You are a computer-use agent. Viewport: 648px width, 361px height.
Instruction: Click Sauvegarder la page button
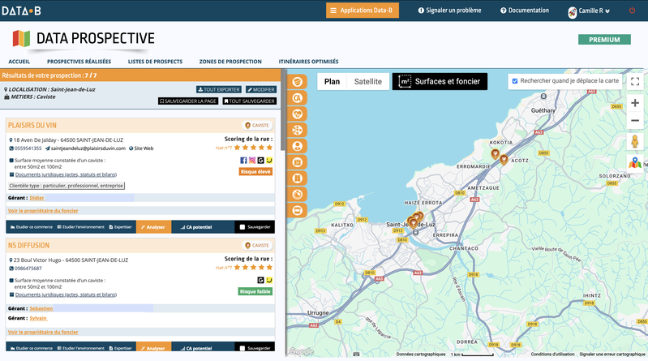[188, 101]
